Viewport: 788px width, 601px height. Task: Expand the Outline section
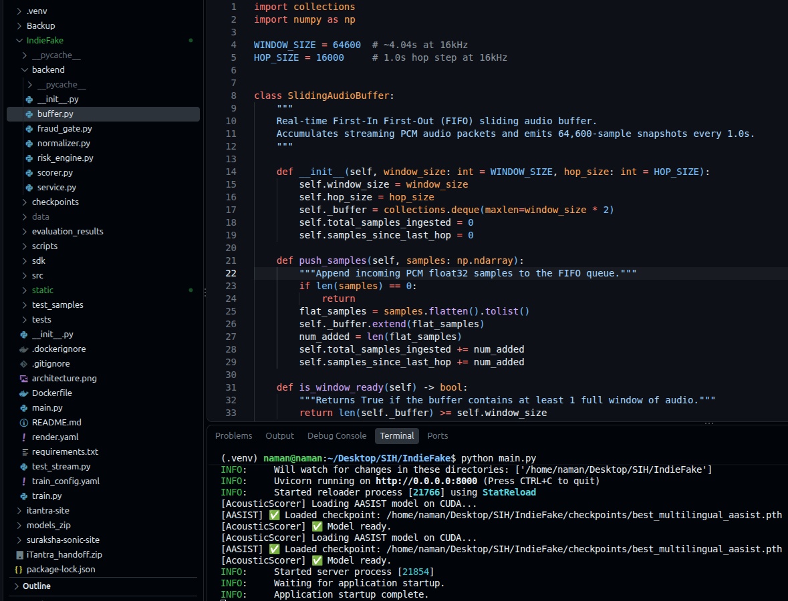[17, 586]
